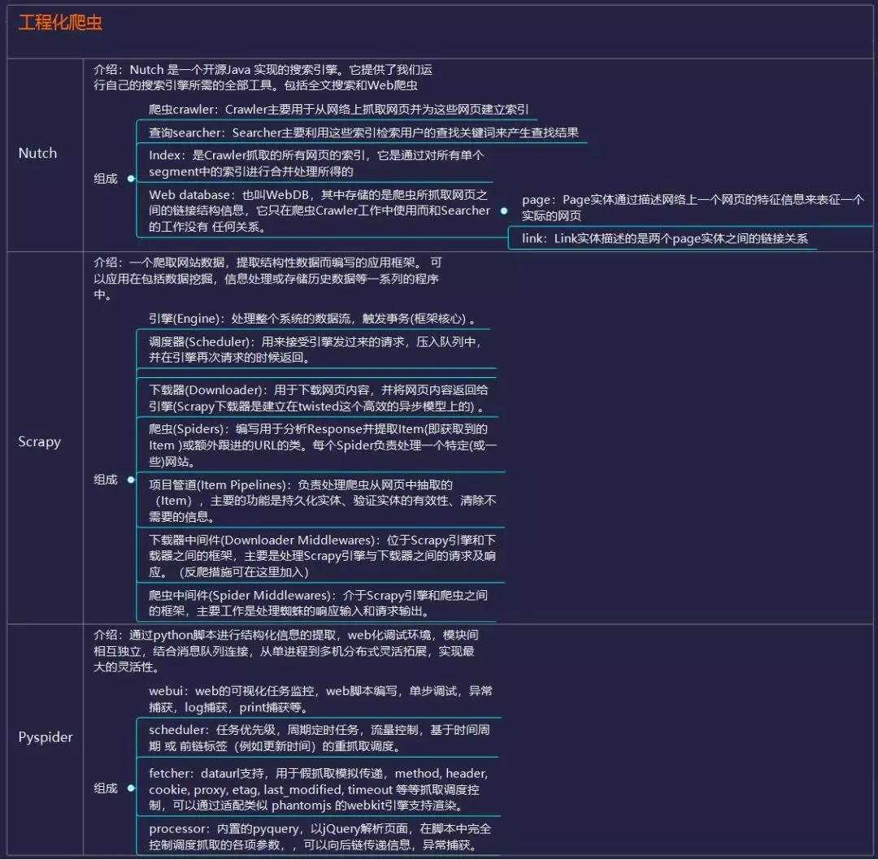Select the Pyspider row label
Screen dimensions: 878x860
(46, 737)
